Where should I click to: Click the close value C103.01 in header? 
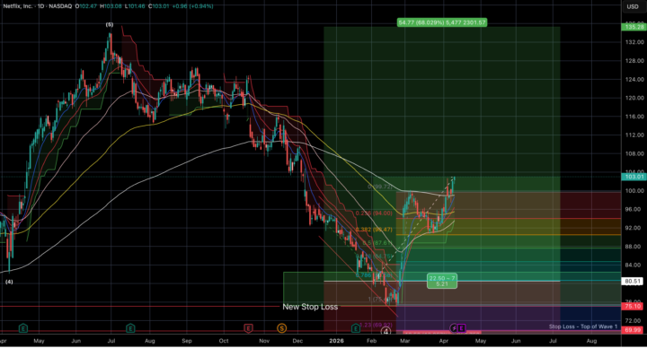(159, 6)
